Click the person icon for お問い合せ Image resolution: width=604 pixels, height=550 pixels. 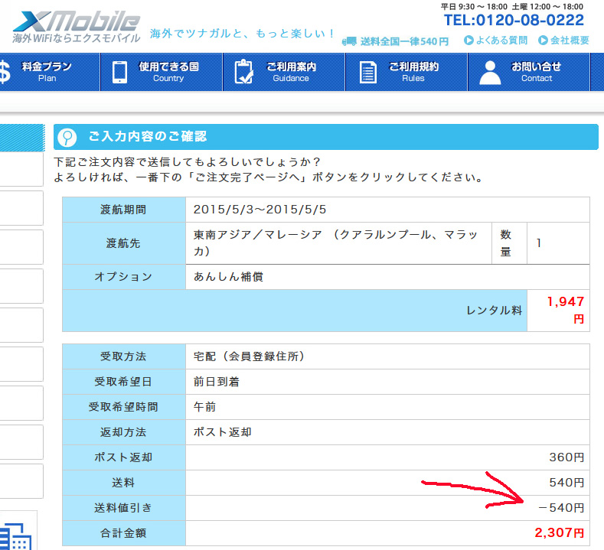490,72
